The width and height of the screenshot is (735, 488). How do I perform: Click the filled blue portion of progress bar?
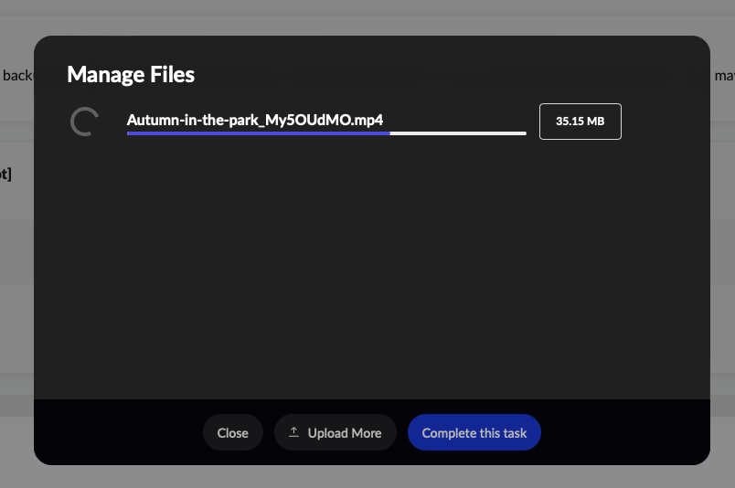258,133
